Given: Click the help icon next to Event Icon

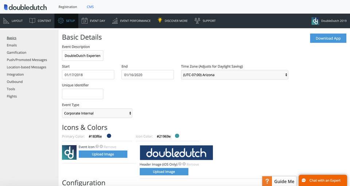Looking at the screenshot, I should pyautogui.click(x=97, y=147).
